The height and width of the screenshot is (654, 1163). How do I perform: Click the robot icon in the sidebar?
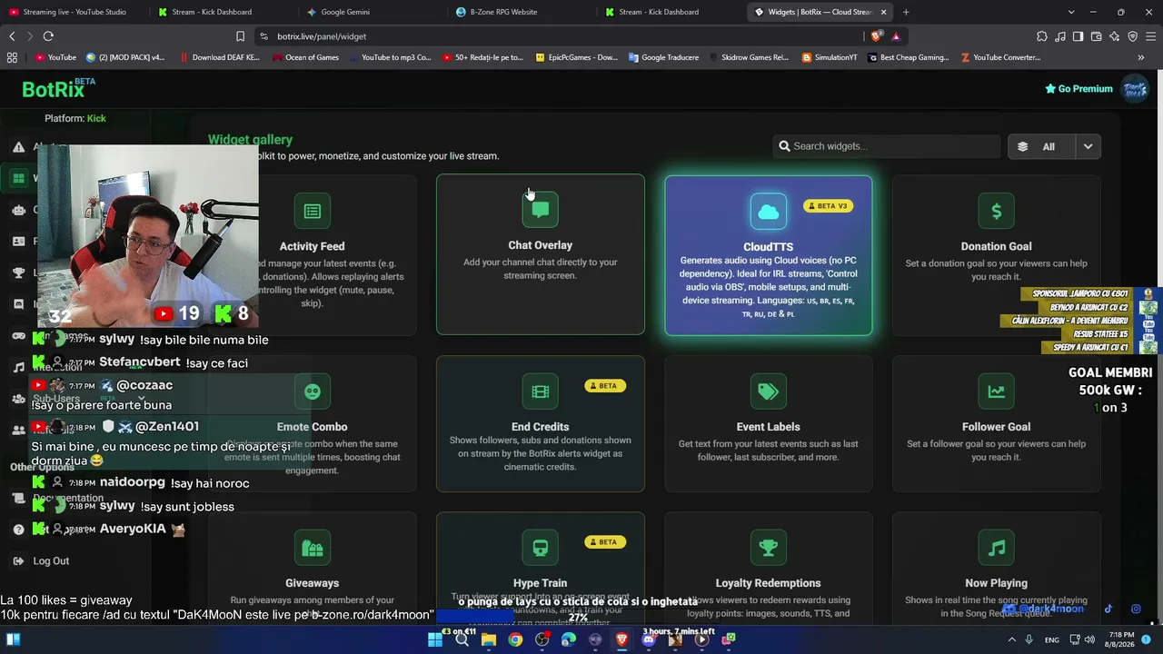[x=18, y=210]
